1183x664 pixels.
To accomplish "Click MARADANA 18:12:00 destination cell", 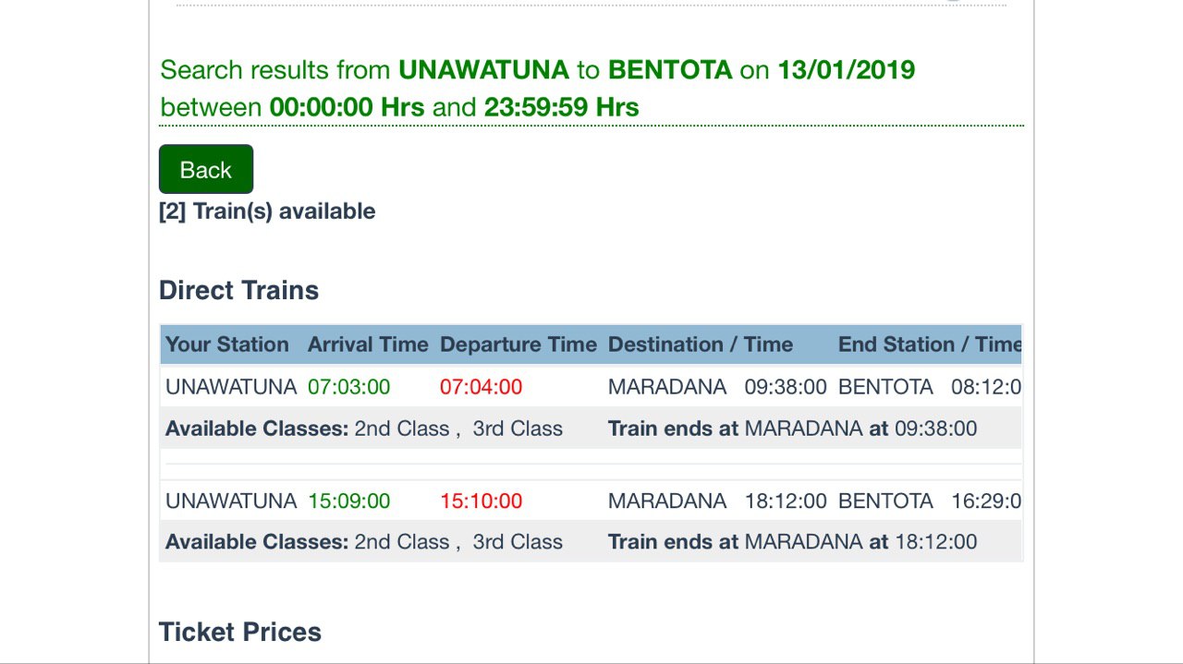I will point(717,501).
